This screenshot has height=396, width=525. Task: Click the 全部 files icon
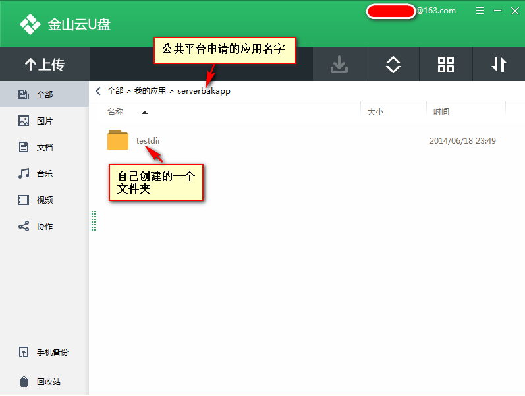coord(24,94)
